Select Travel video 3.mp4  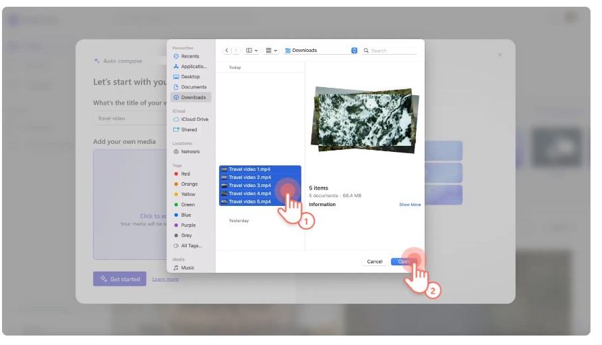coord(260,186)
